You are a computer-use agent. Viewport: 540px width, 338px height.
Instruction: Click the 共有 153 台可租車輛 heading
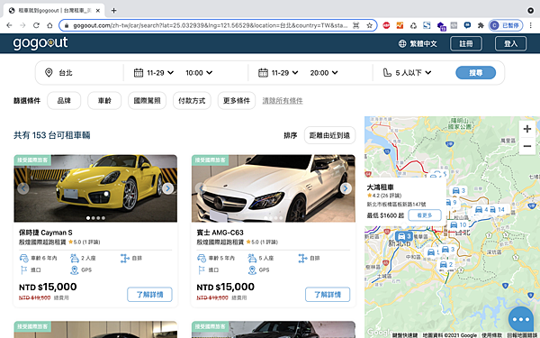point(52,135)
